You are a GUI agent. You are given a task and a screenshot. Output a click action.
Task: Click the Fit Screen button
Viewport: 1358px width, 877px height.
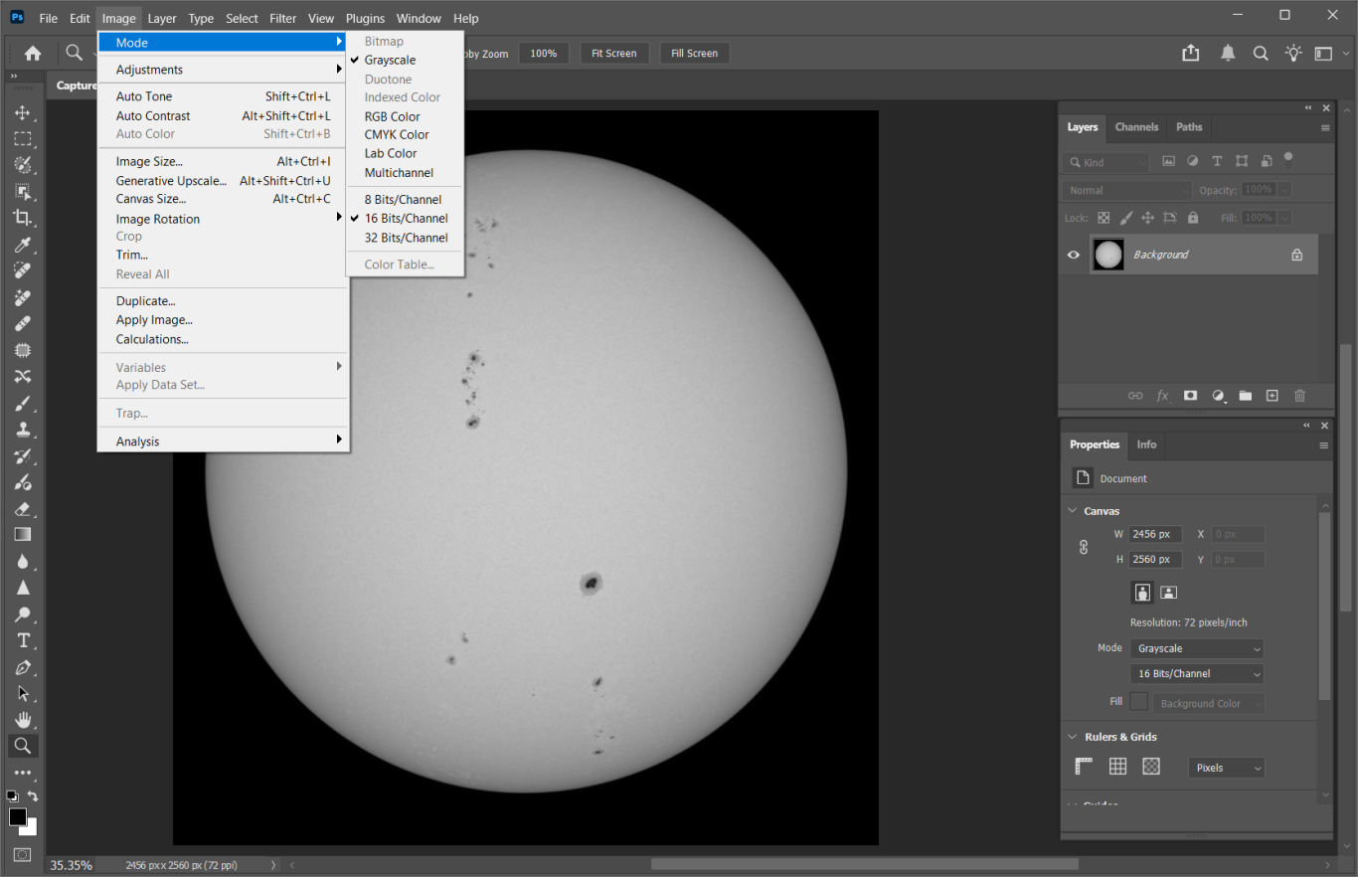pos(613,53)
